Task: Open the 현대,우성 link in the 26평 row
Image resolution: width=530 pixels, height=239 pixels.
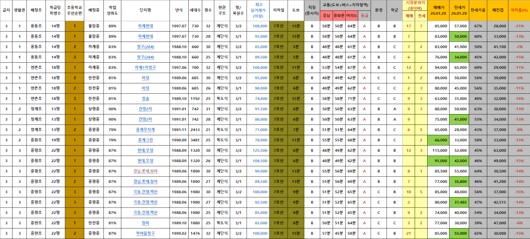Action: [145, 161]
